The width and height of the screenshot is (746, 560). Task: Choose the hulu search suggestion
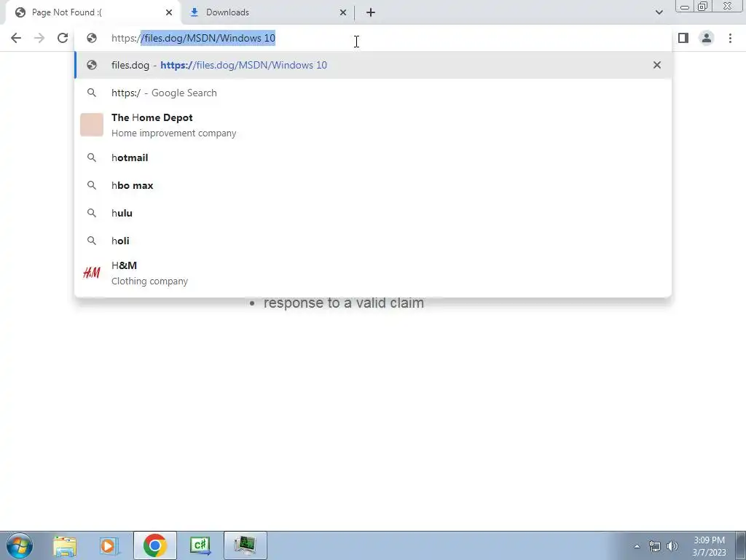click(x=373, y=213)
